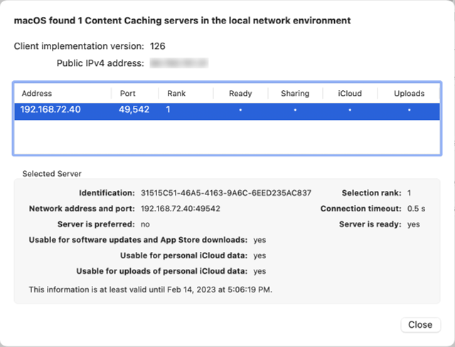Click the Rank cell of the 192.168.72.40 row
This screenshot has width=455, height=347.
[168, 109]
